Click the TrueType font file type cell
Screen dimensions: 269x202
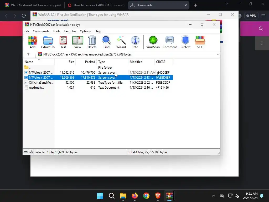pos(110,82)
